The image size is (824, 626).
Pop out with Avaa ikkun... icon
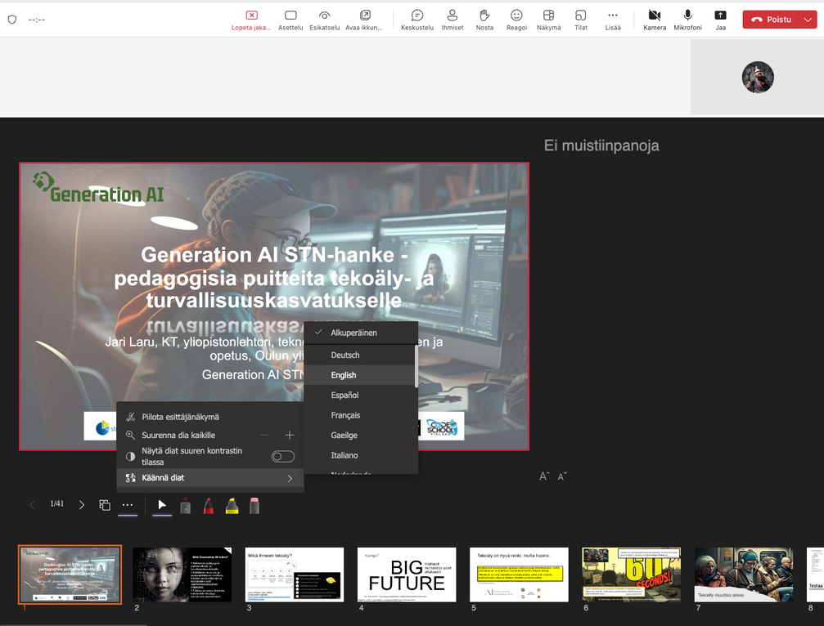pyautogui.click(x=364, y=16)
